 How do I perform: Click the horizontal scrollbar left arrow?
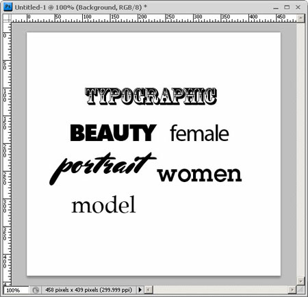point(149,290)
